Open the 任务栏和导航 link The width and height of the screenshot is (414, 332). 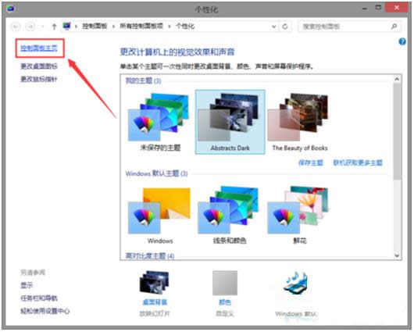[39, 298]
